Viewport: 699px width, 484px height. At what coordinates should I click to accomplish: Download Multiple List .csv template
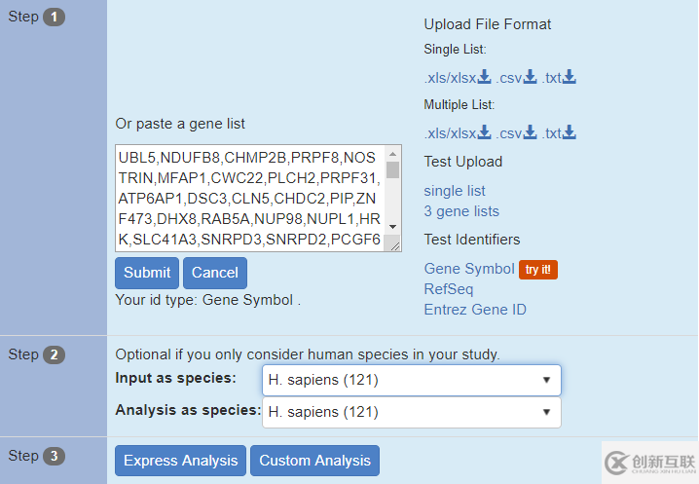coord(516,133)
